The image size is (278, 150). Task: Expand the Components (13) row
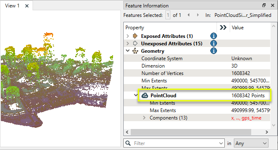tap(144, 118)
